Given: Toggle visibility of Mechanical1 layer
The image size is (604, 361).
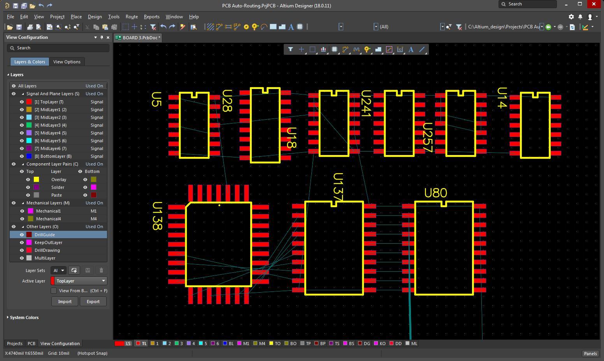Looking at the screenshot, I should pos(22,211).
